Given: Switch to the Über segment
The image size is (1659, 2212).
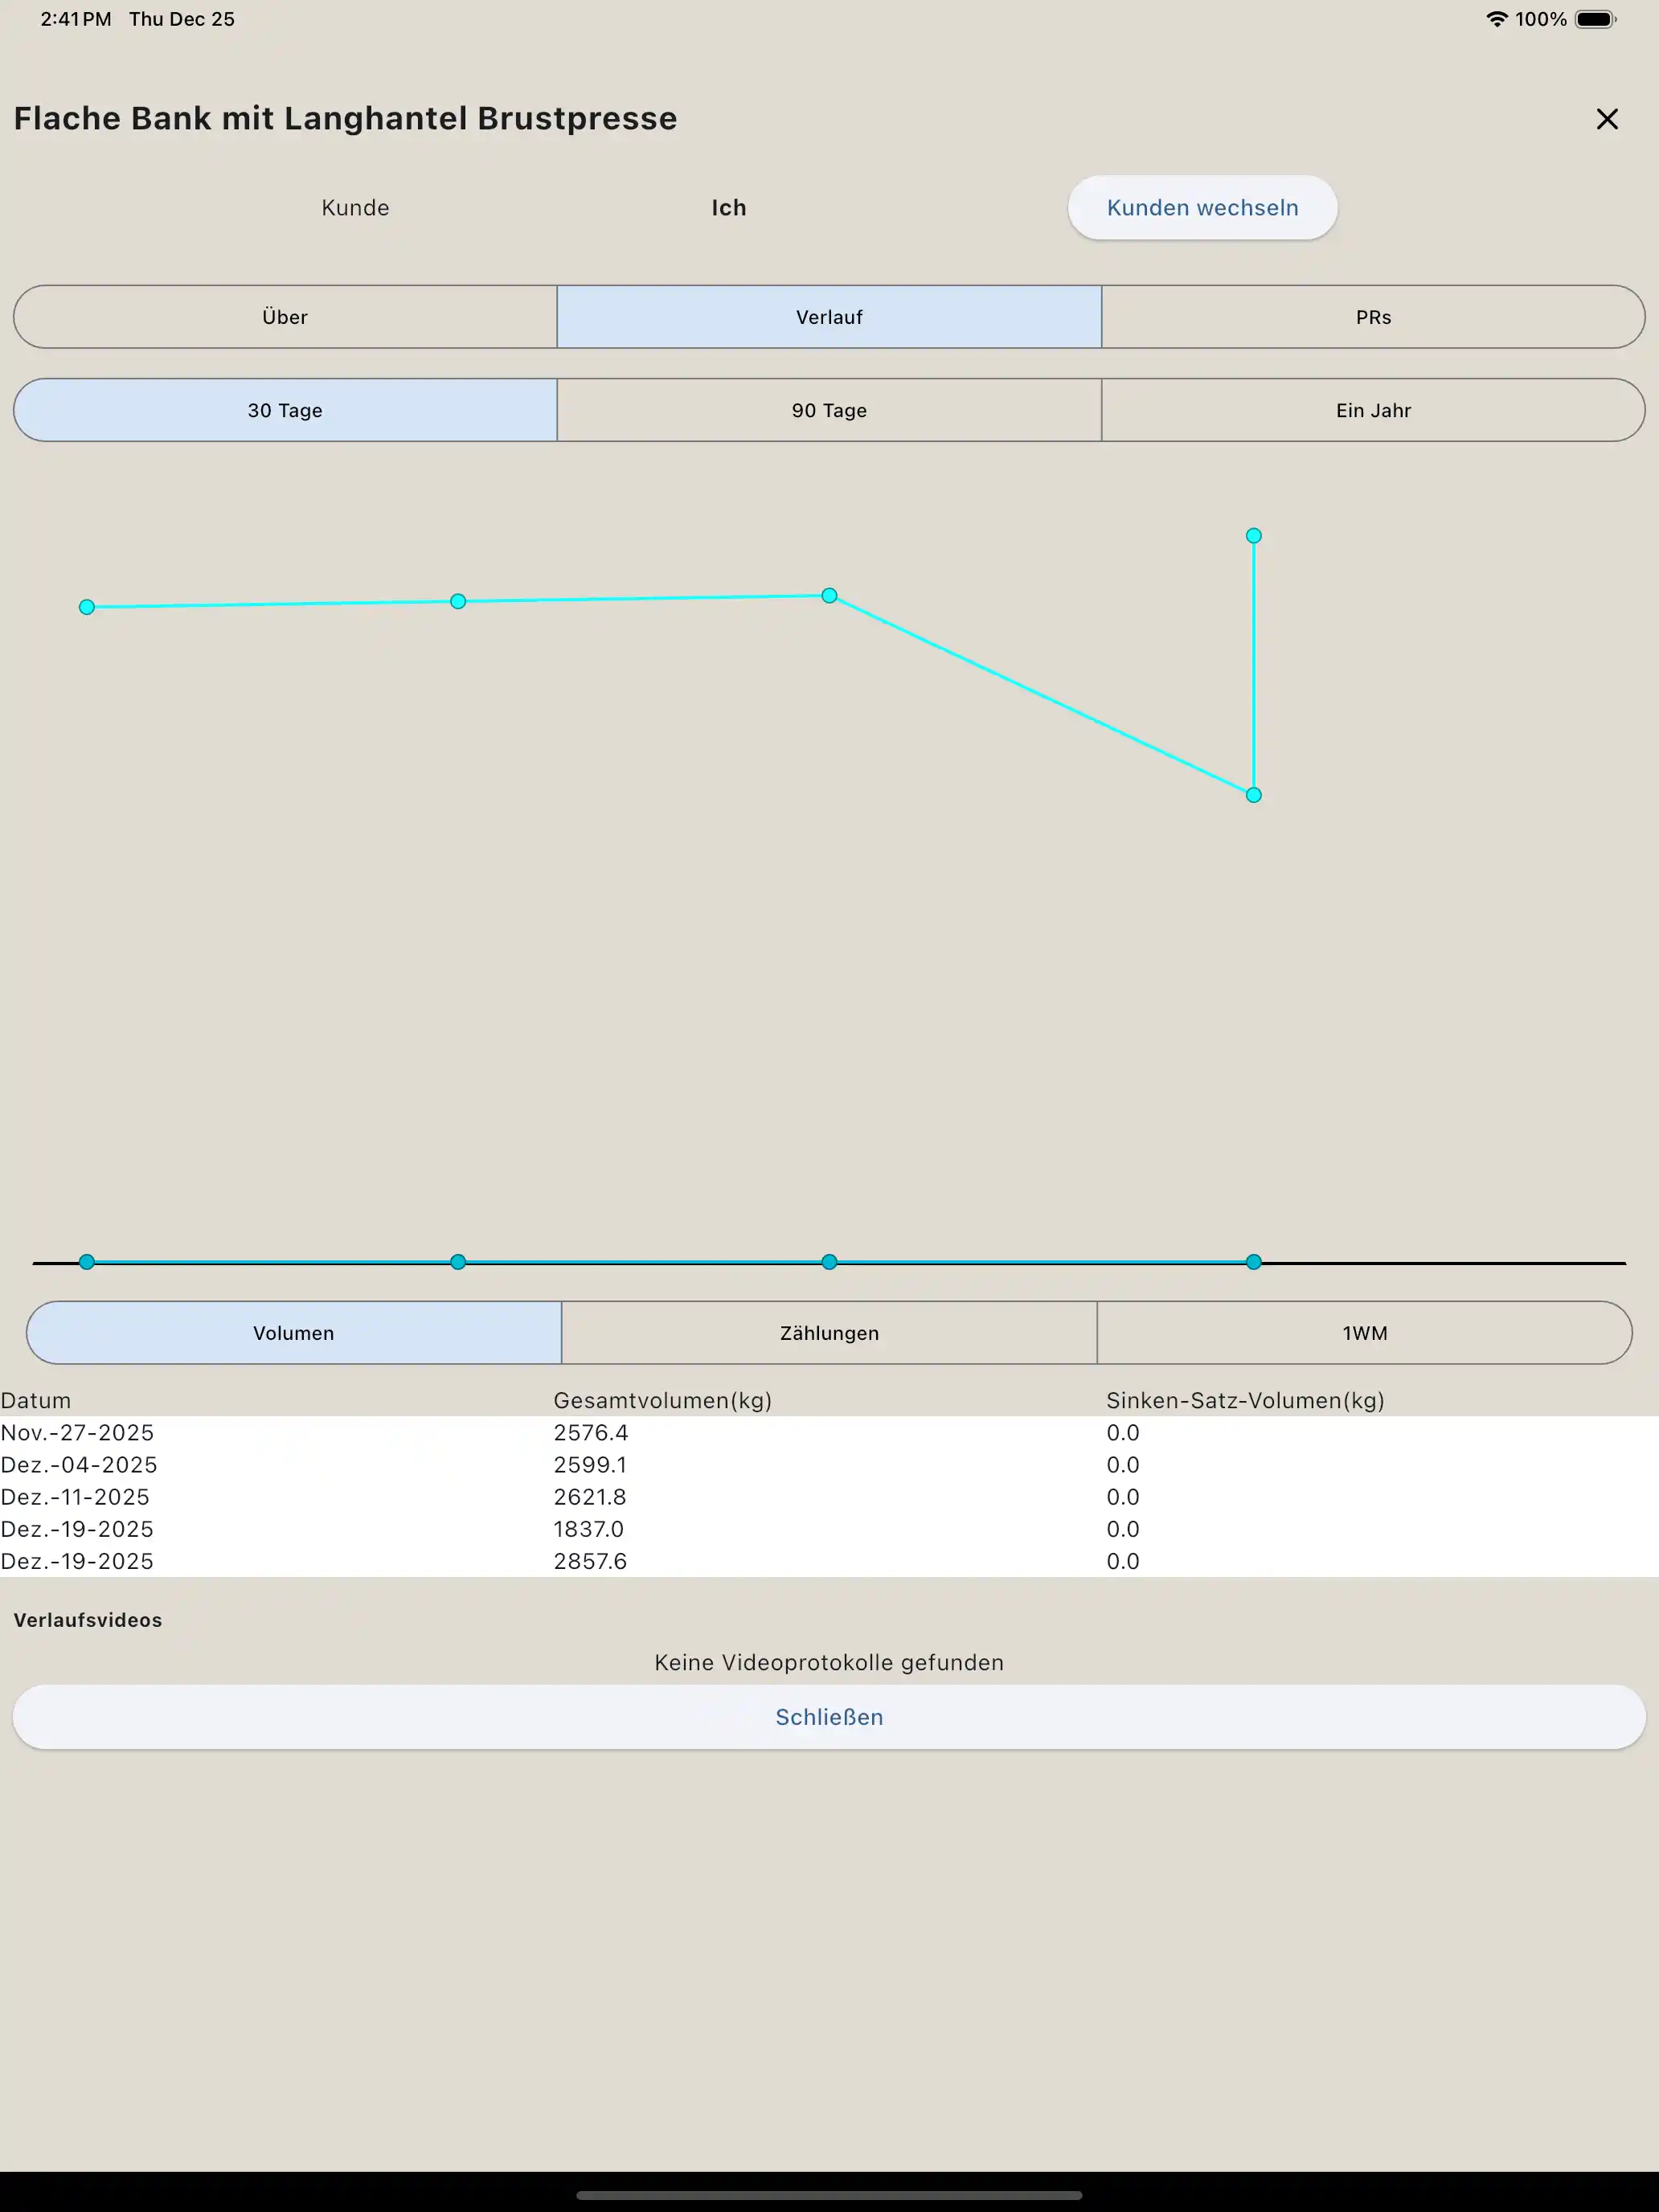Looking at the screenshot, I should pyautogui.click(x=285, y=317).
